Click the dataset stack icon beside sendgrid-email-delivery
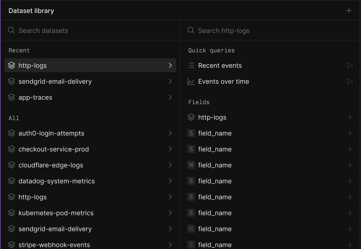 point(12,81)
